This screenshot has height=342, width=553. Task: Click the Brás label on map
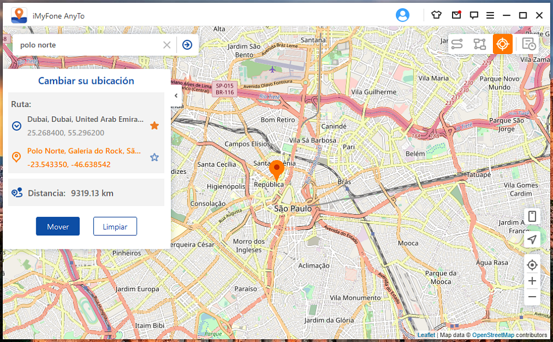[x=344, y=182]
